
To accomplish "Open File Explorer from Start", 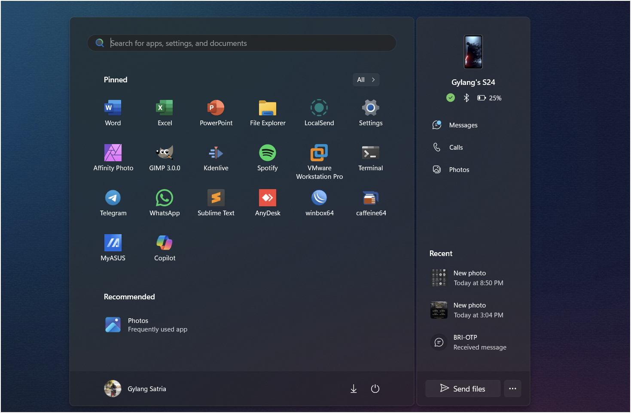I will [268, 113].
